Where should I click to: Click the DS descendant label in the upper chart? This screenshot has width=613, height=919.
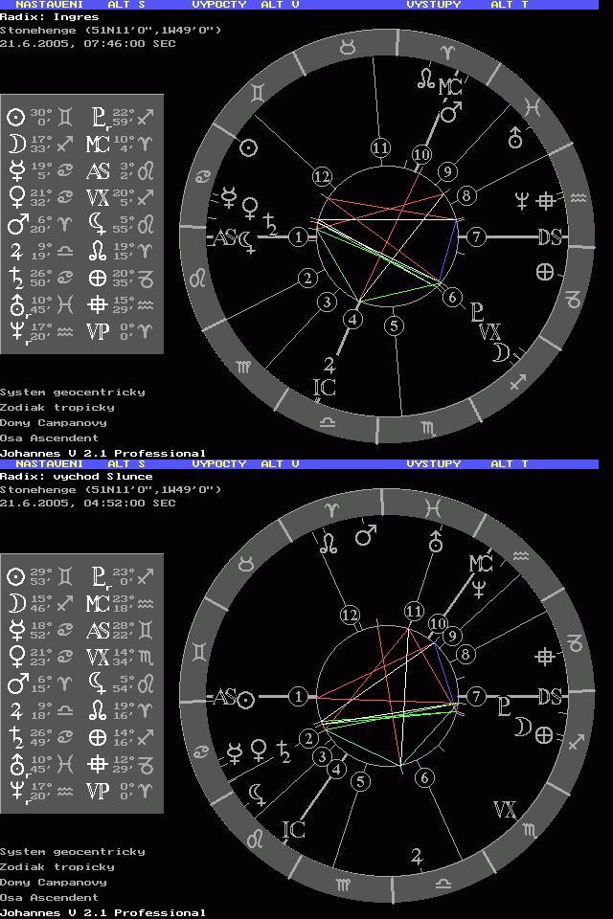(549, 237)
